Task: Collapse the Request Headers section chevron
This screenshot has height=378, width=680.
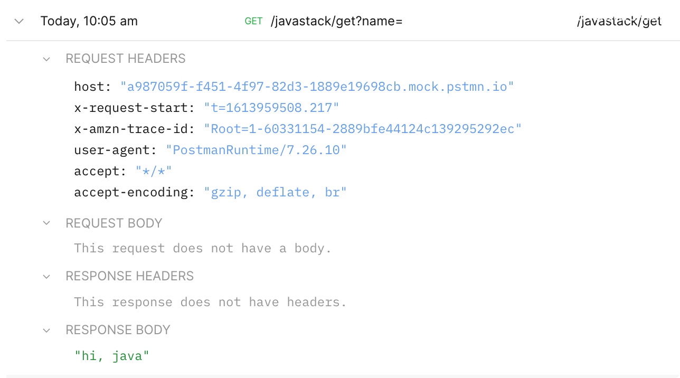Action: pos(46,59)
